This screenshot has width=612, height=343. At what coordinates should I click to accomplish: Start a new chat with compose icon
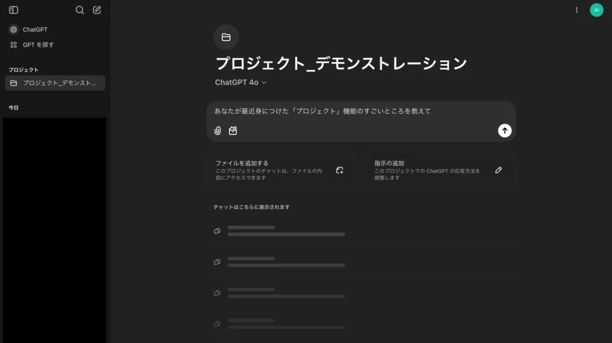pyautogui.click(x=97, y=10)
